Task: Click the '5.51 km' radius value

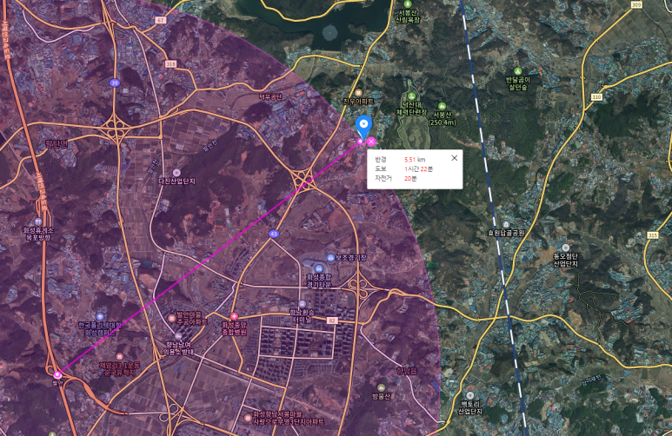Action: (415, 159)
